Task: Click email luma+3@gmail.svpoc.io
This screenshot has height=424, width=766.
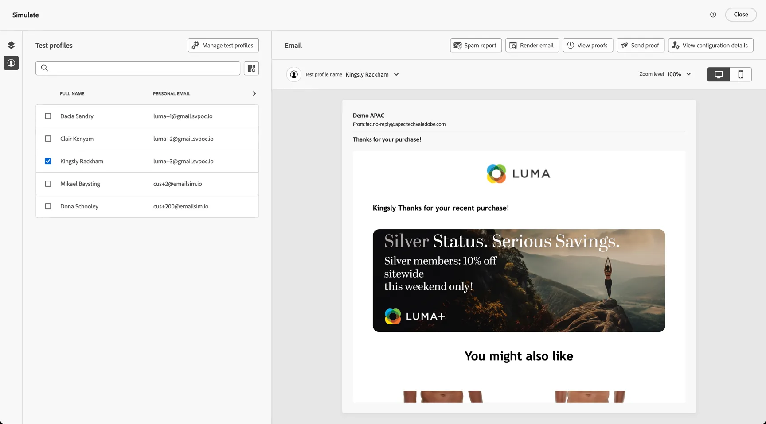Action: point(184,162)
